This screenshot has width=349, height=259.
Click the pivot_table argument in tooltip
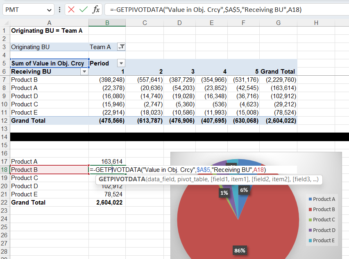click(x=191, y=179)
